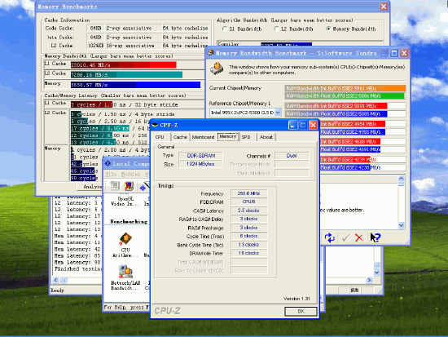Screen dimensions: 448x337
Task: Close the Sandra Memory Bandwidth Benchmark window
Action: coord(404,53)
